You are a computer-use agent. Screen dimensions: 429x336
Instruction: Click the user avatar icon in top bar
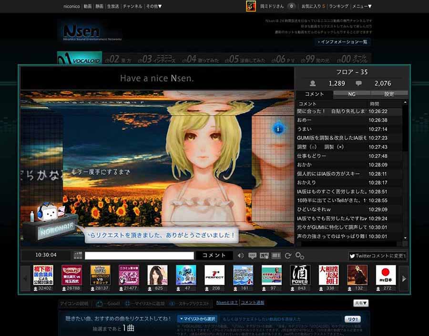[x=251, y=6]
